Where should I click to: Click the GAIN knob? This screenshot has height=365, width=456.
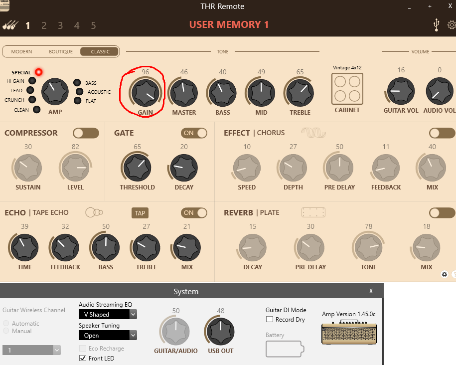[146, 93]
